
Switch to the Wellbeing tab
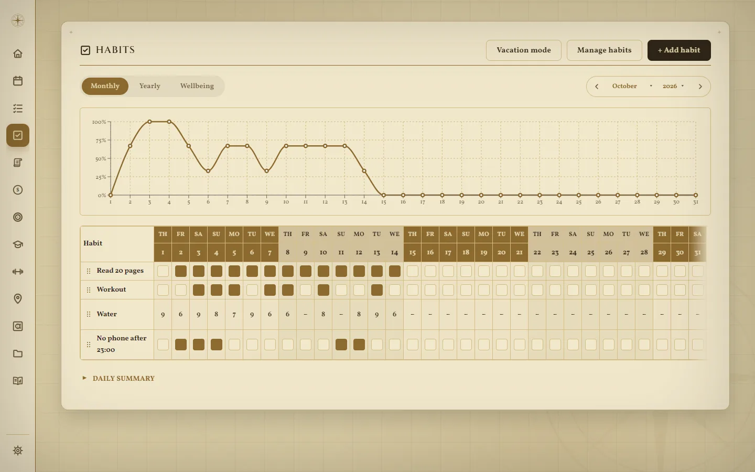(197, 86)
